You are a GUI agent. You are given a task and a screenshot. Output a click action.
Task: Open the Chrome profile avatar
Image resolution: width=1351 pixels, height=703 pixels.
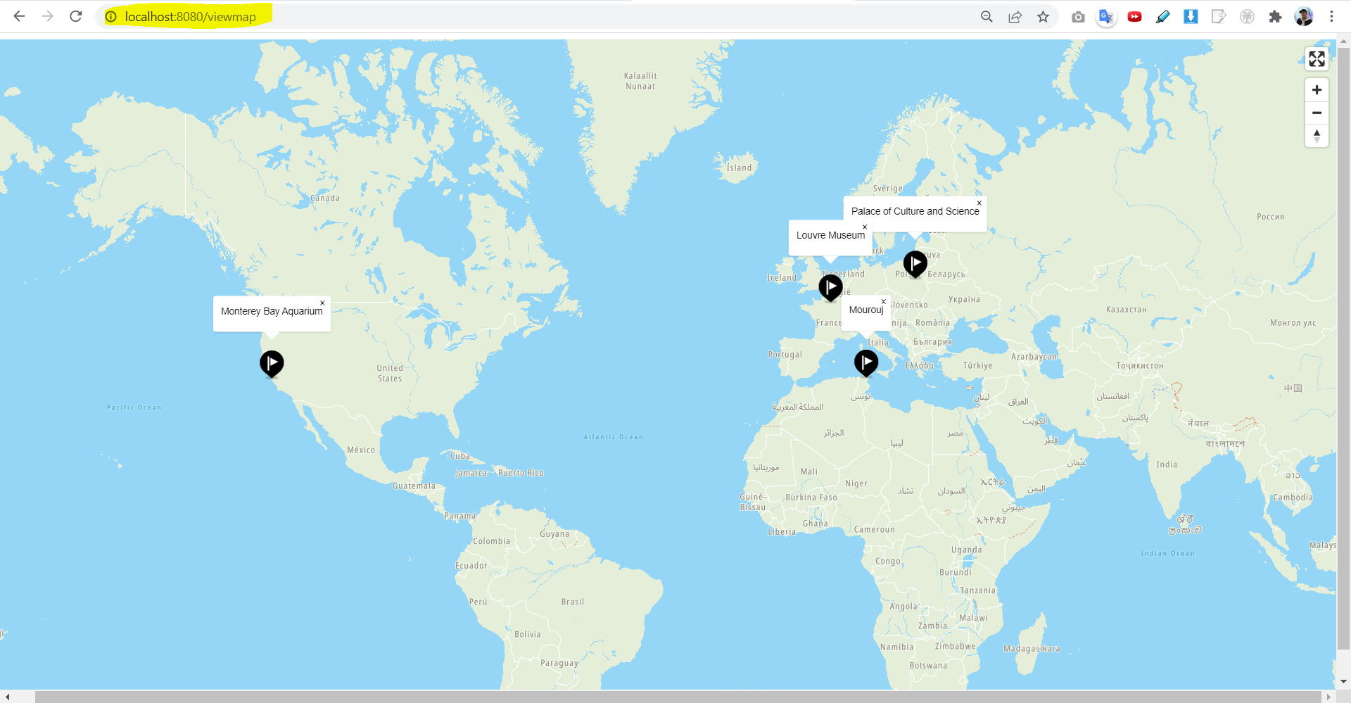tap(1303, 17)
